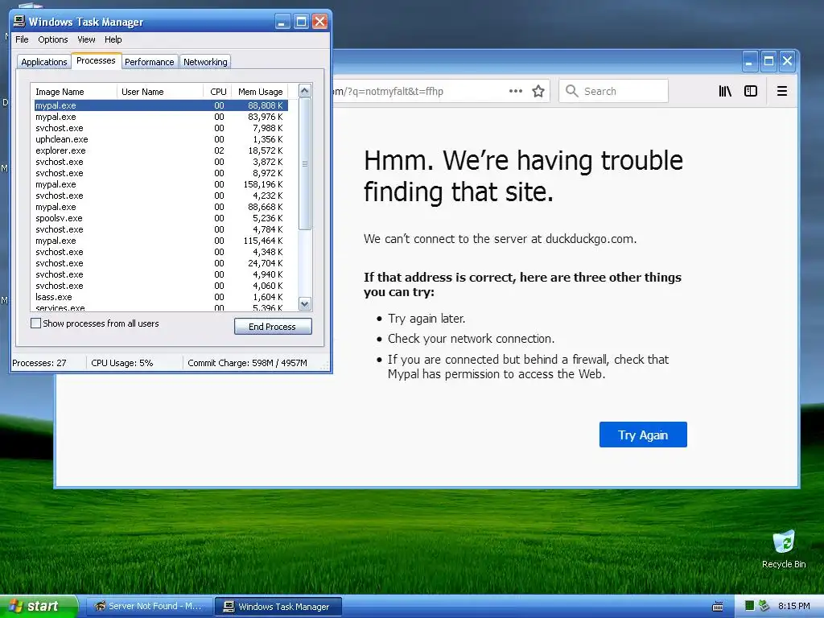
Task: Click the process list scrollbar thumb
Action: [305, 164]
